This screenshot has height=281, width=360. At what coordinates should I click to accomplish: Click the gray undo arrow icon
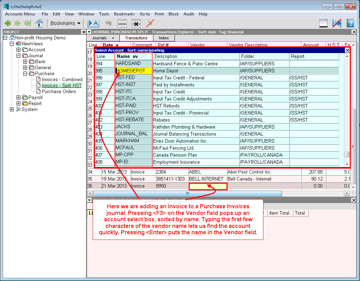108,23
